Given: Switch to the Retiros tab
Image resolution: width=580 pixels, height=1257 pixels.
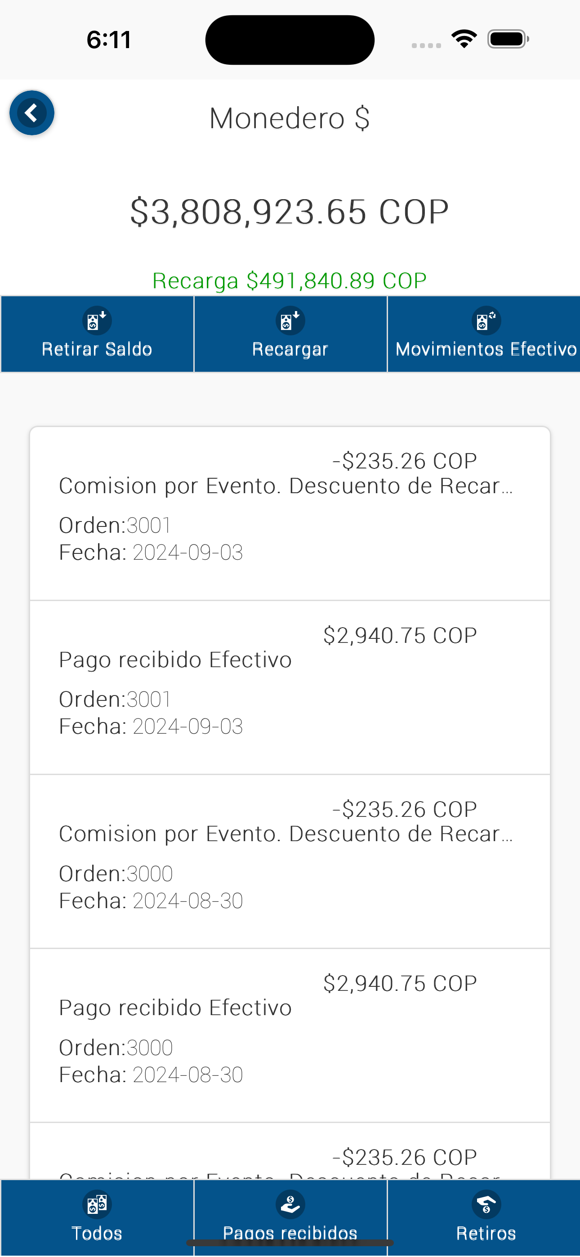Looking at the screenshot, I should [486, 1233].
